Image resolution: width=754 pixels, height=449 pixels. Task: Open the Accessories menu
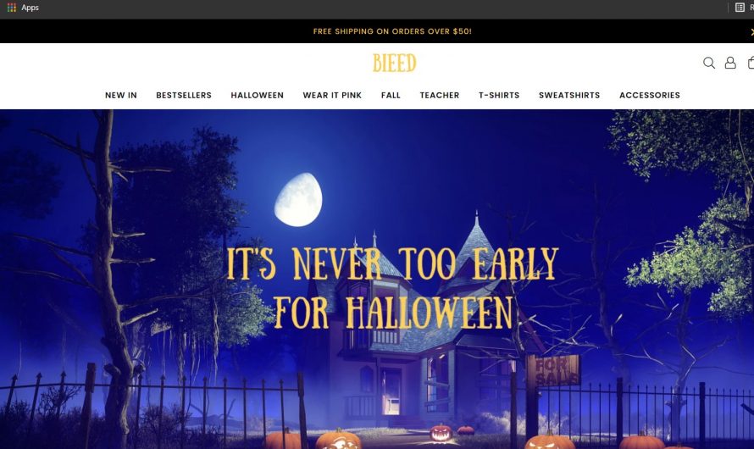click(650, 95)
